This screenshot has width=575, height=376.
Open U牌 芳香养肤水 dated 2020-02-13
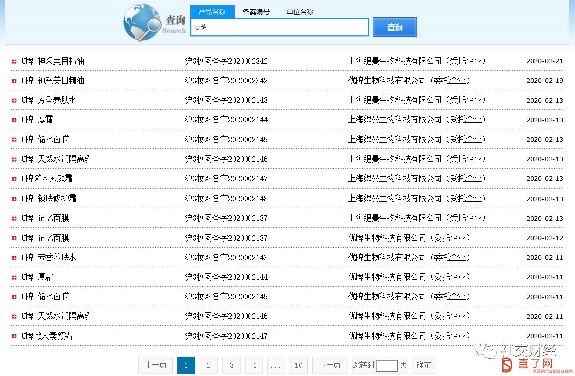click(x=49, y=100)
